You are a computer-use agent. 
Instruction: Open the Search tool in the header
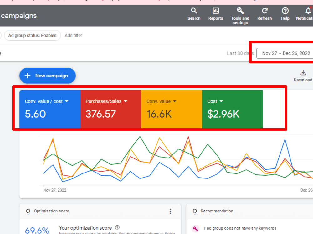(x=194, y=14)
